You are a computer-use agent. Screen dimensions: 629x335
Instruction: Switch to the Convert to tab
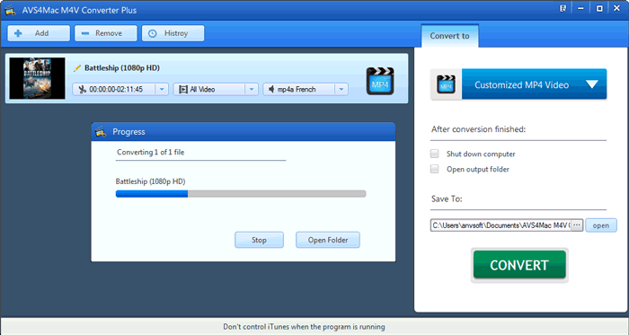(x=449, y=36)
